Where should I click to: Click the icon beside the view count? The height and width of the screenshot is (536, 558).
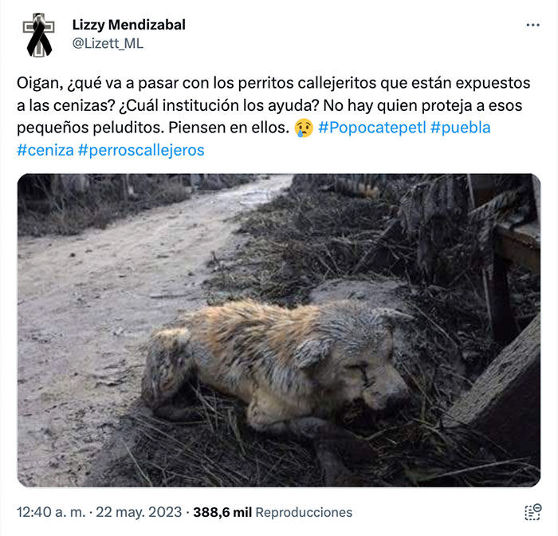point(532,512)
